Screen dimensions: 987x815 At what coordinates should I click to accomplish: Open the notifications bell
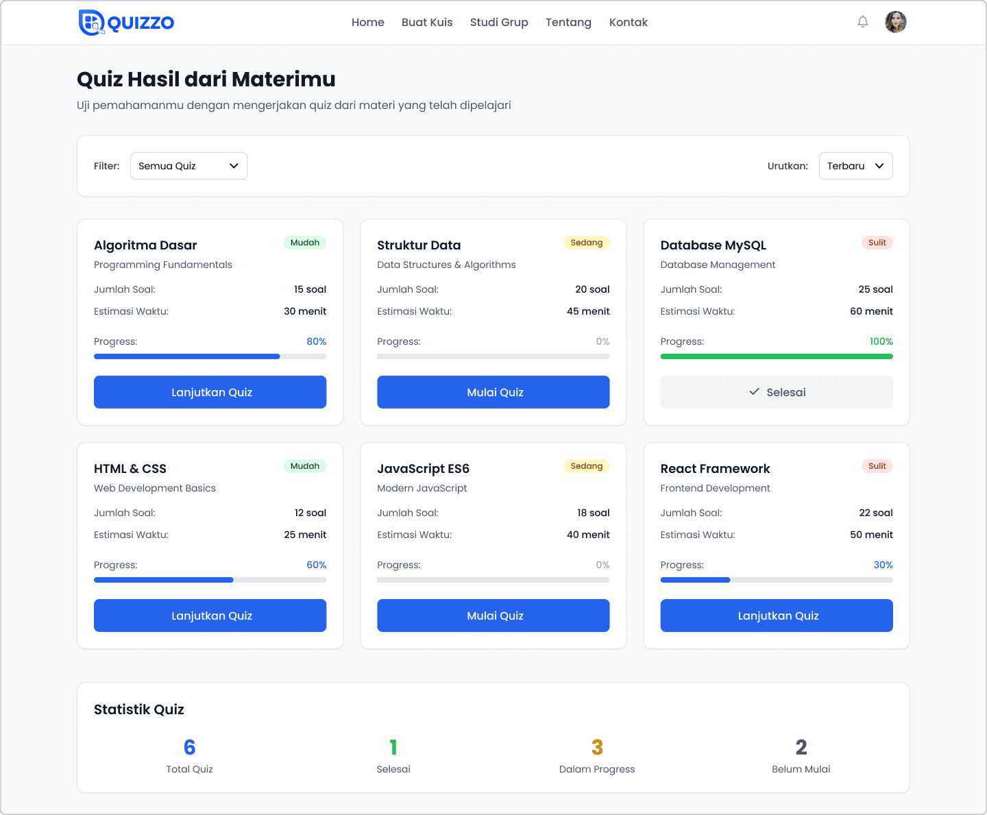(x=863, y=22)
